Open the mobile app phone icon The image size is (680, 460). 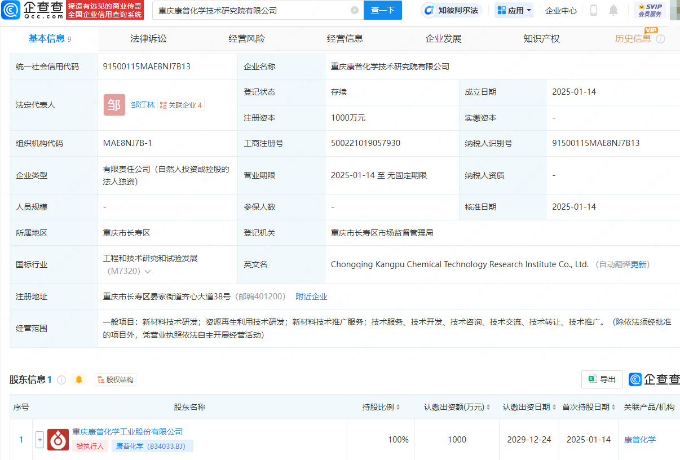click(x=593, y=10)
